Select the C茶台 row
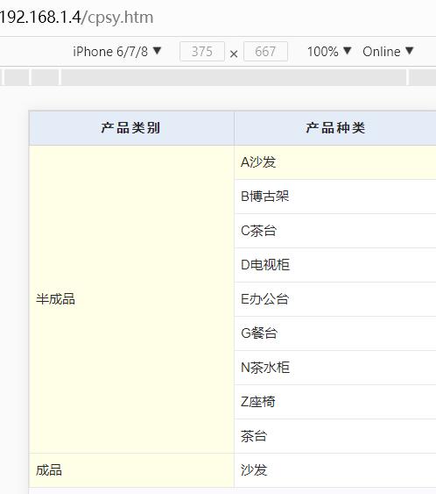 (x=335, y=231)
